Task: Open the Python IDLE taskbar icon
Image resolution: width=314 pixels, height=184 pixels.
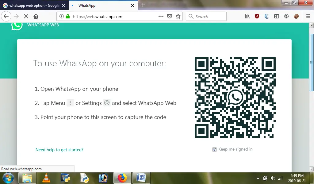Action: (x=66, y=178)
